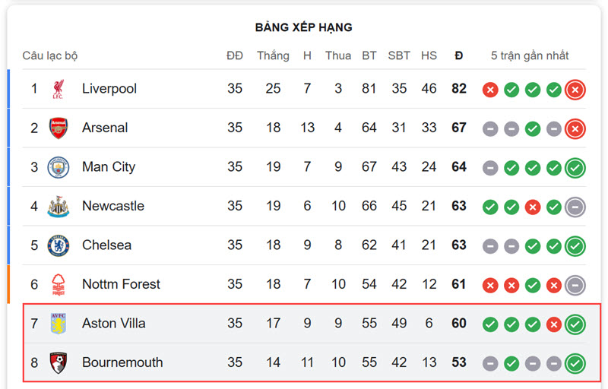Click the Man City club crest

(x=59, y=167)
